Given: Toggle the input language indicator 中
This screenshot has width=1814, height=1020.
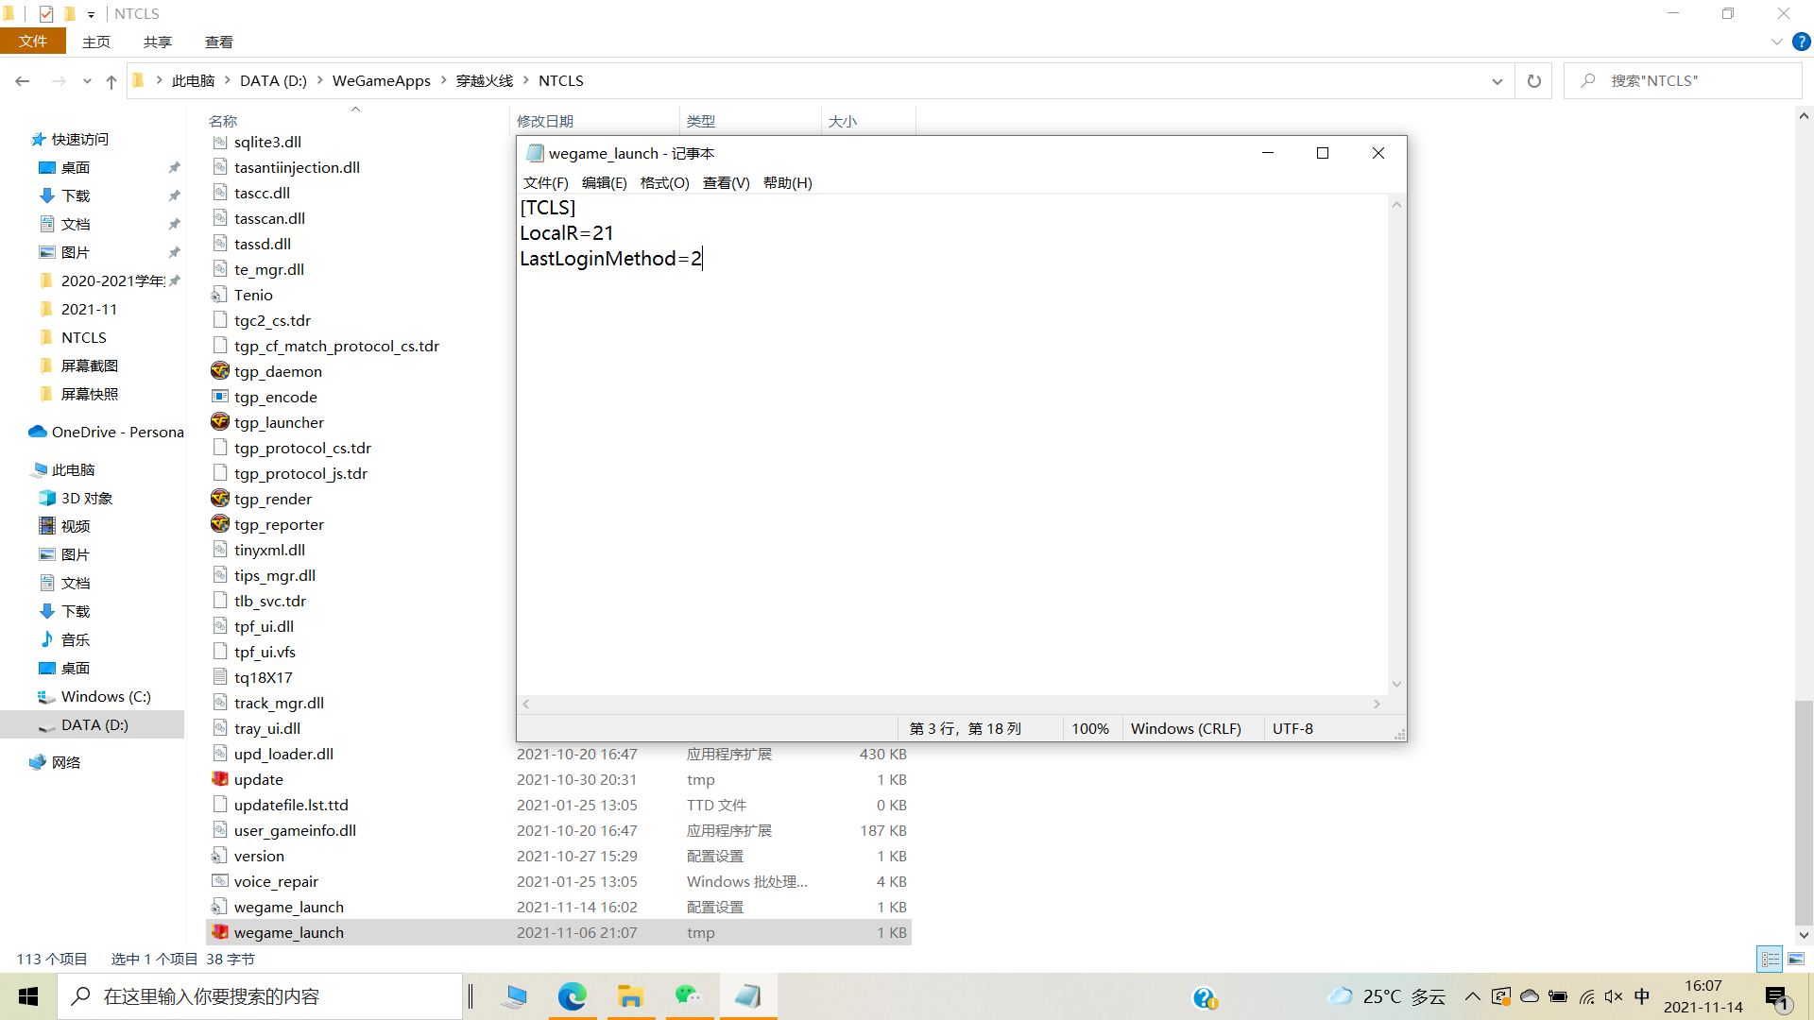Looking at the screenshot, I should pyautogui.click(x=1642, y=996).
